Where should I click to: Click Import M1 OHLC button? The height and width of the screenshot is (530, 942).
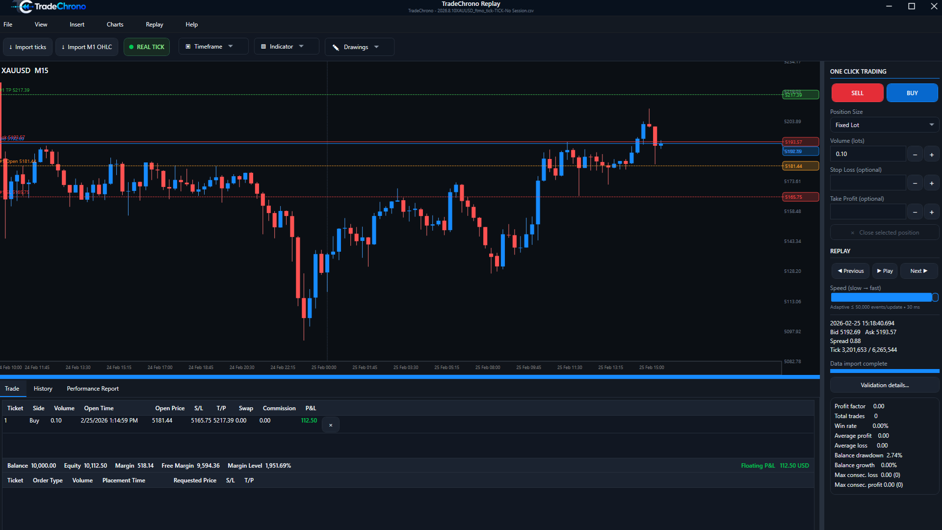(87, 47)
